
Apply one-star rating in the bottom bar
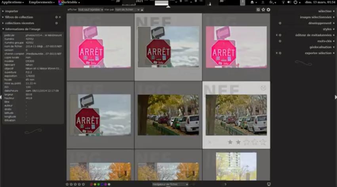[67, 184]
